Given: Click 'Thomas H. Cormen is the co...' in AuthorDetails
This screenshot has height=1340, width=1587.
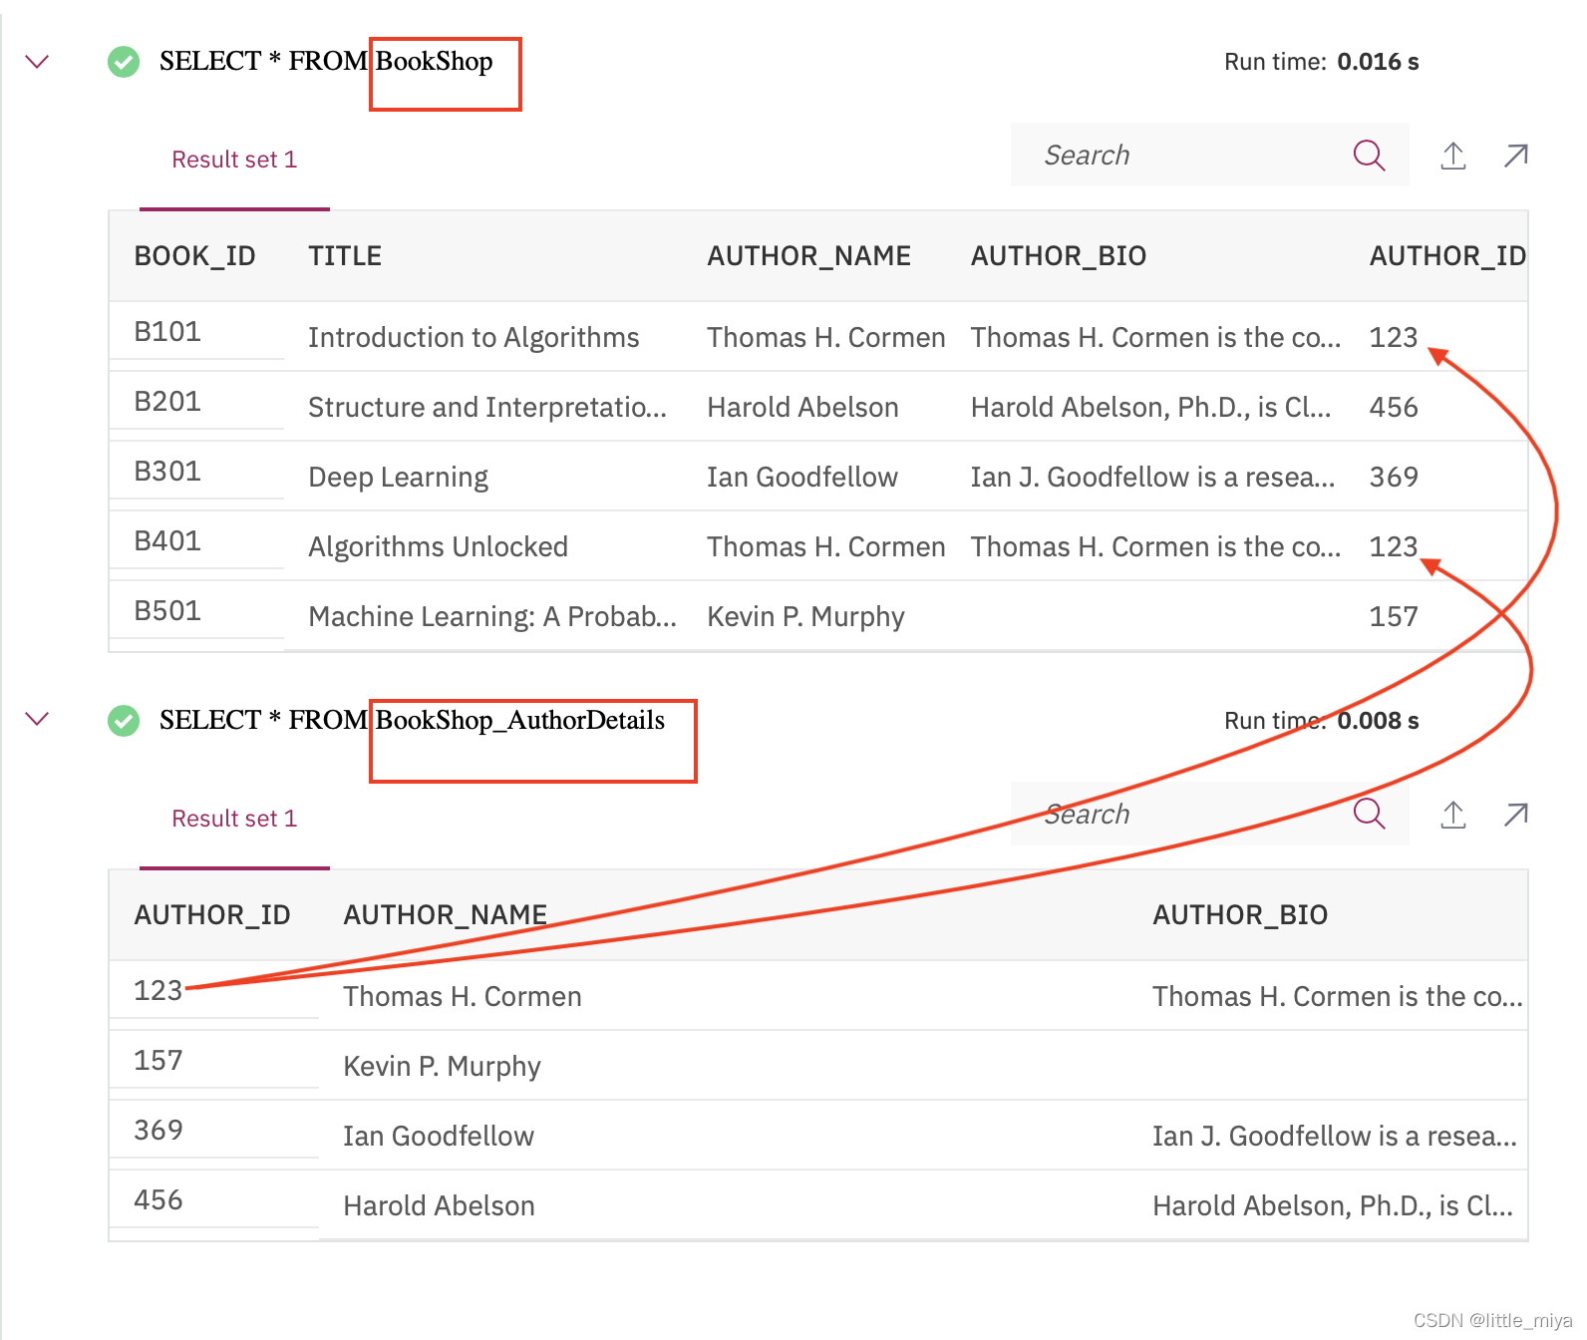Looking at the screenshot, I should [1338, 997].
